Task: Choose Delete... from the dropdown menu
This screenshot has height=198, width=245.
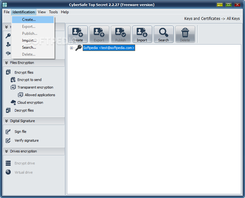Action: pos(33,54)
